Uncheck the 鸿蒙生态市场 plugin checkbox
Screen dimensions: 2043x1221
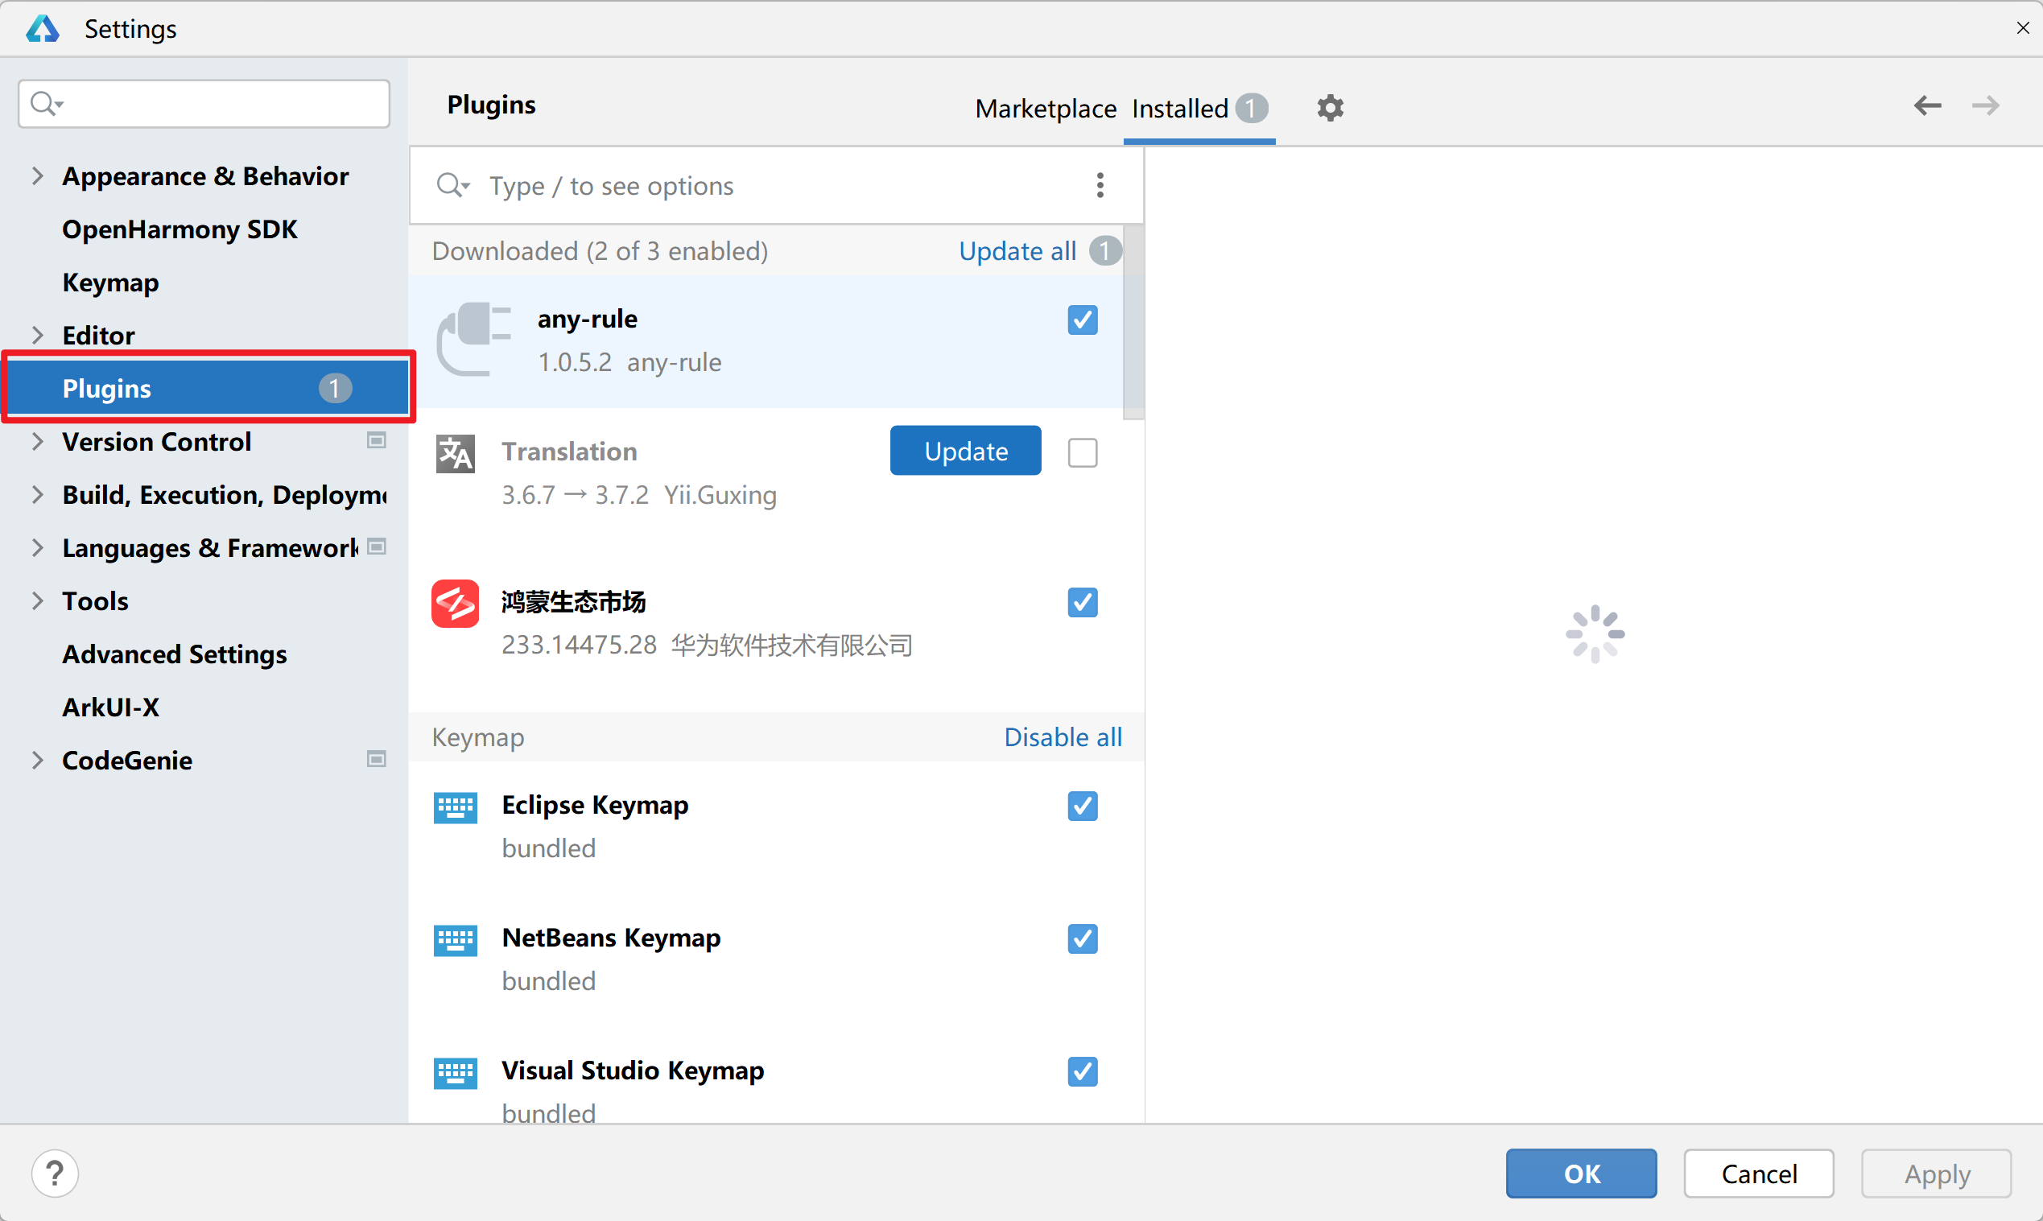click(1082, 603)
